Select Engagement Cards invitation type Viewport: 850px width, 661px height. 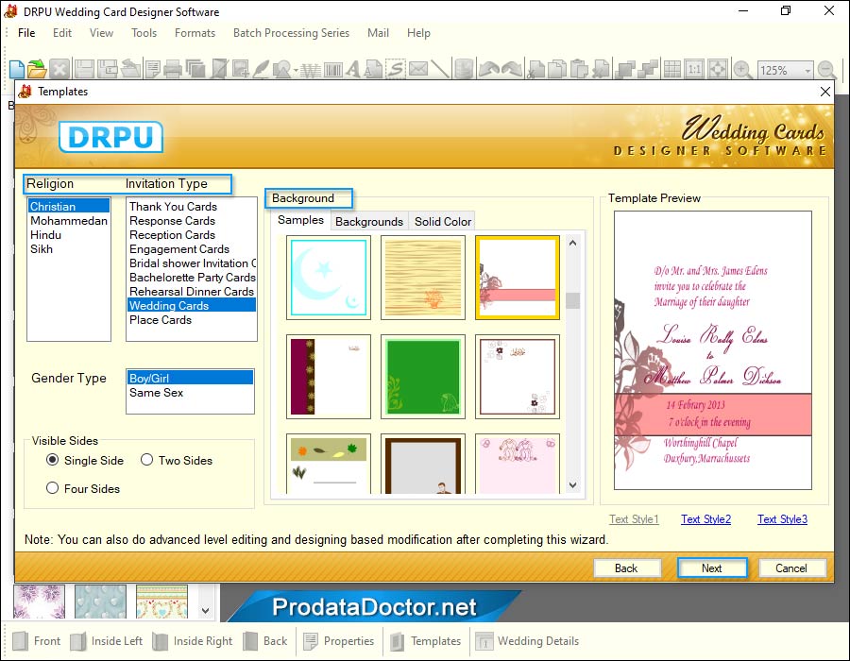click(x=192, y=248)
